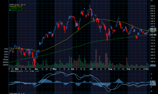Screen dimensions: 158x94
Task: Click the 175.0 price axis label
Action: pos(153,37)
